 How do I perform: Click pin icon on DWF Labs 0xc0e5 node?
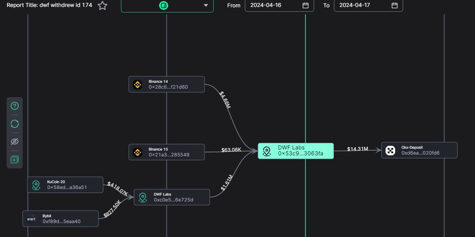pos(143,197)
